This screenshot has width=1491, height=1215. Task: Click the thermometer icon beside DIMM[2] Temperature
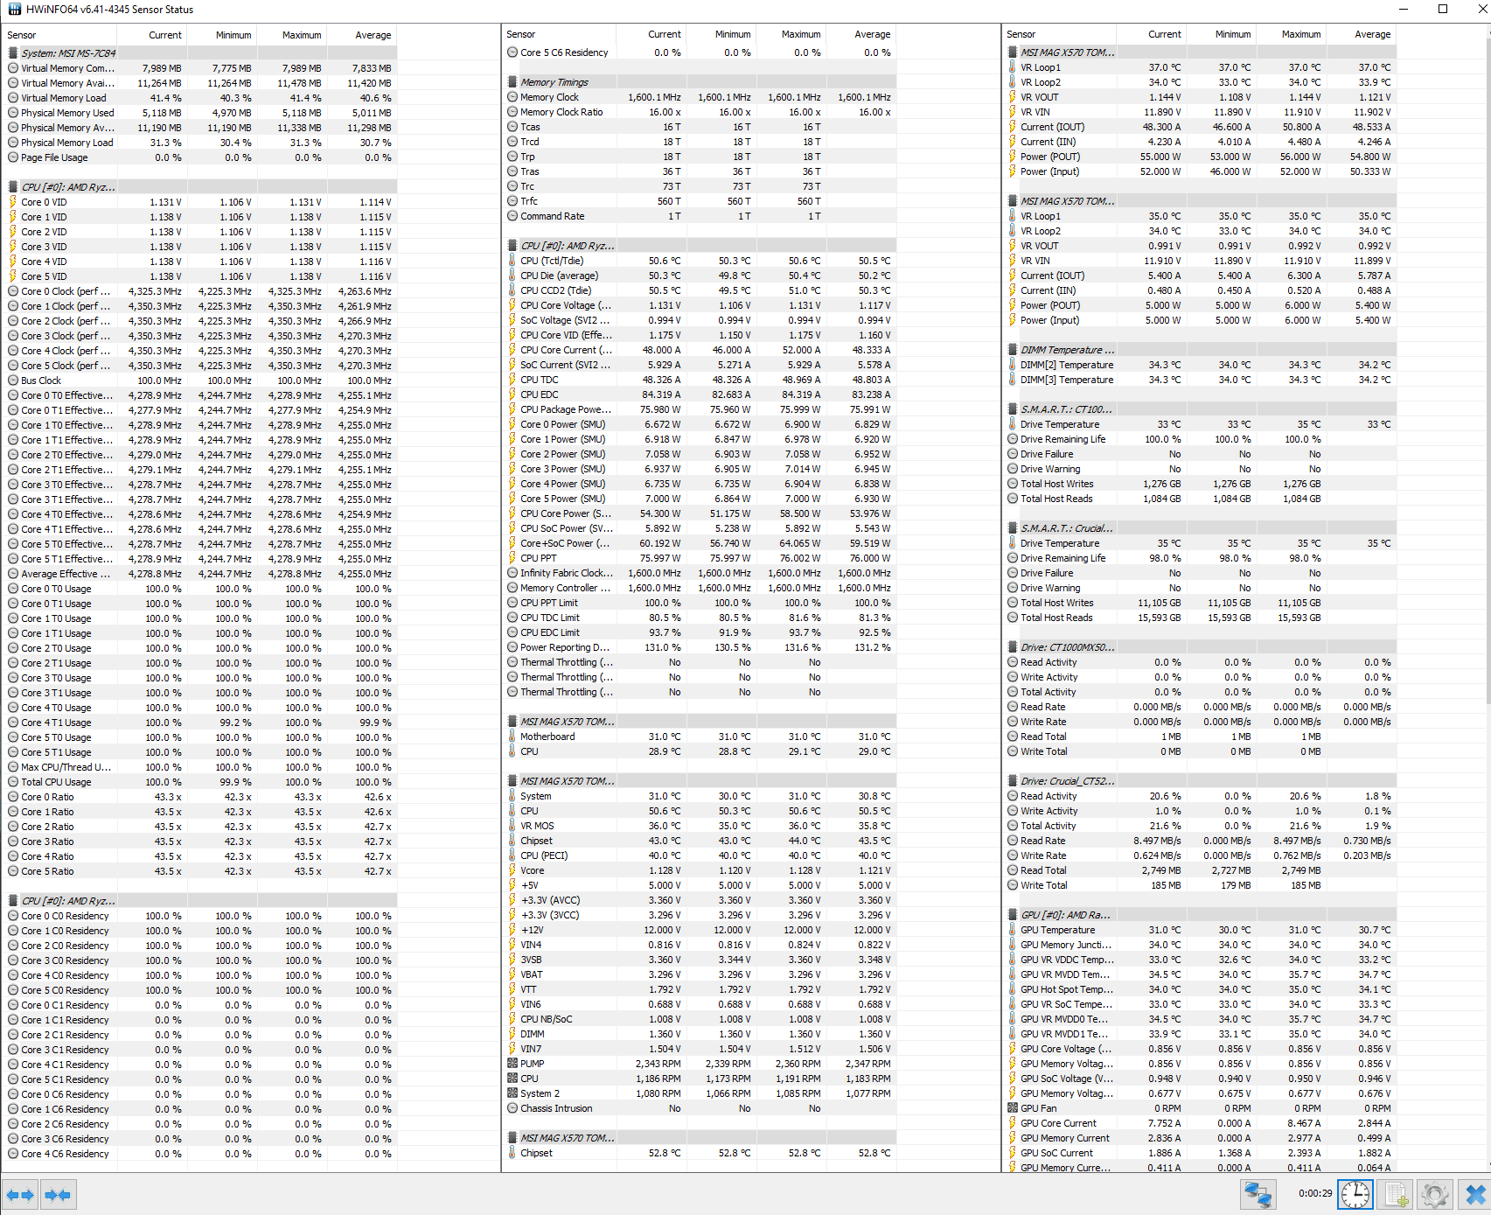point(1013,365)
